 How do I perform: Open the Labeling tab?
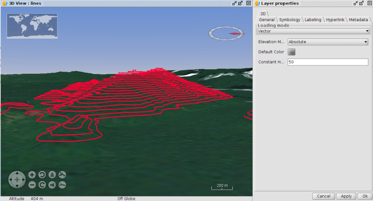tap(313, 19)
